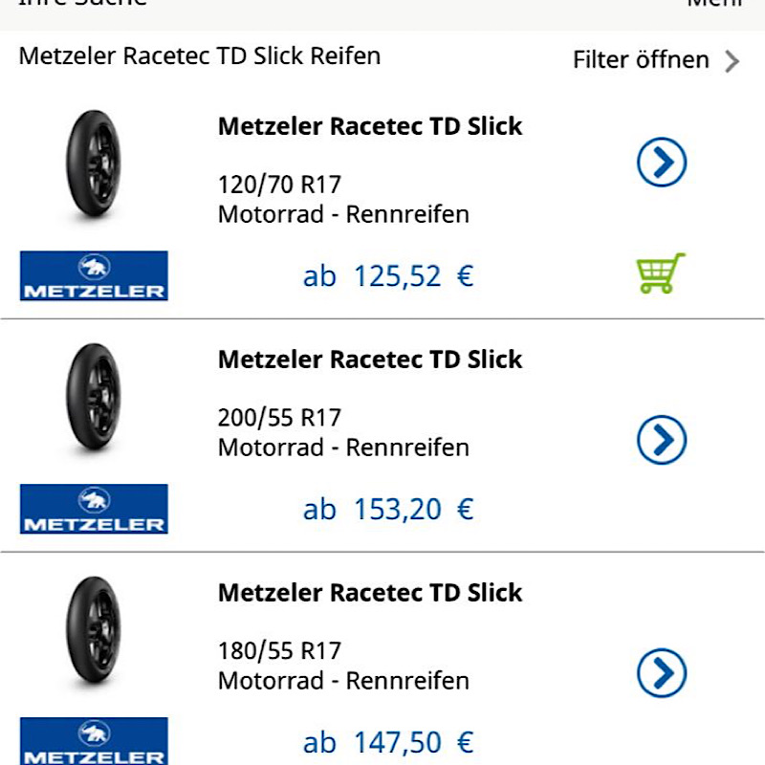
Task: Open details arrow for 180/55 R17 tire
Action: tap(662, 673)
